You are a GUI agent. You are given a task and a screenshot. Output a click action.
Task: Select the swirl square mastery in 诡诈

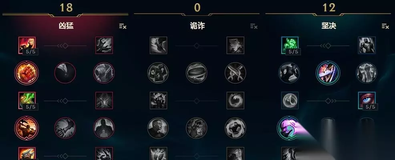(235, 100)
